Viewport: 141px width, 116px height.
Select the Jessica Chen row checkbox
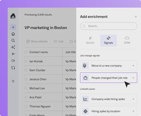point(26,79)
